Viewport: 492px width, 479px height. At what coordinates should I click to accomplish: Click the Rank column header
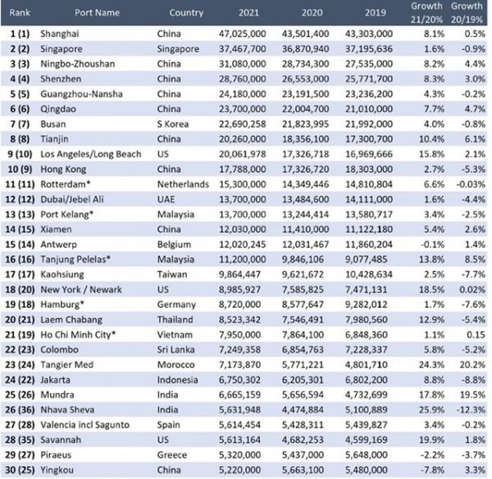click(x=18, y=13)
